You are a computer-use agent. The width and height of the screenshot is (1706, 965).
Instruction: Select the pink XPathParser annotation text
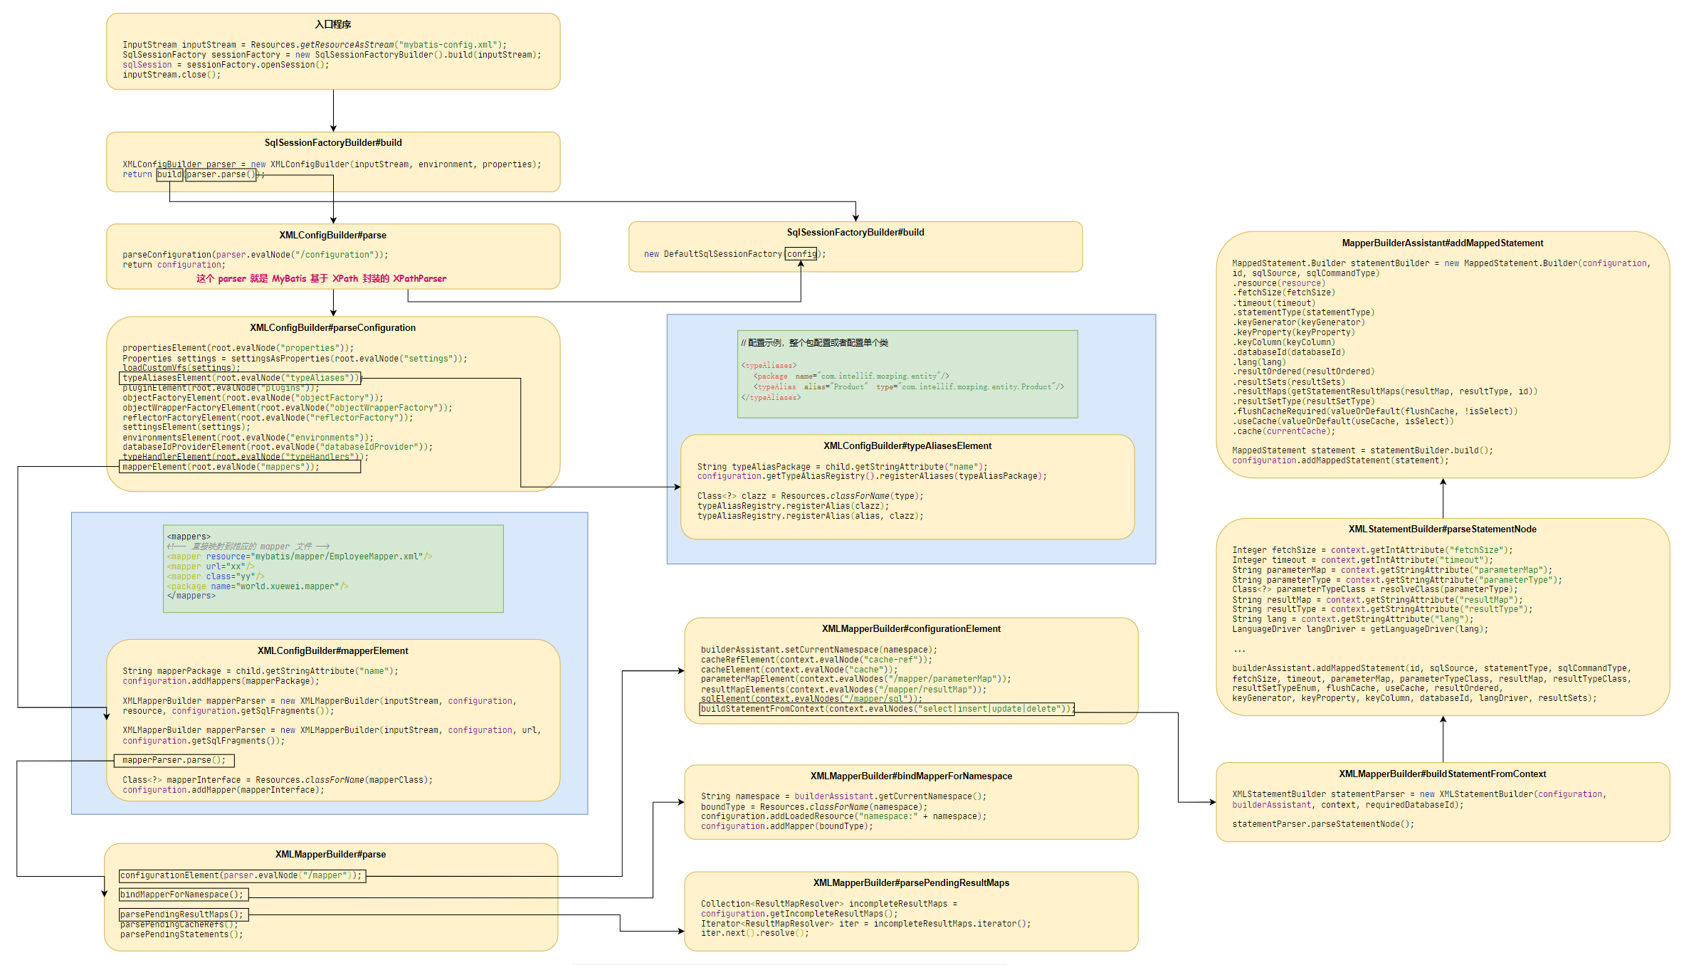click(321, 278)
